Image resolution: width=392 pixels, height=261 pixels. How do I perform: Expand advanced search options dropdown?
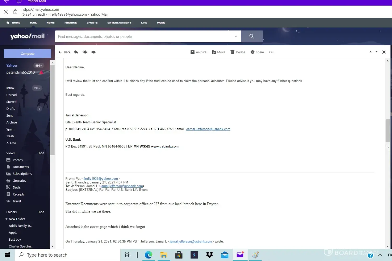point(236,36)
